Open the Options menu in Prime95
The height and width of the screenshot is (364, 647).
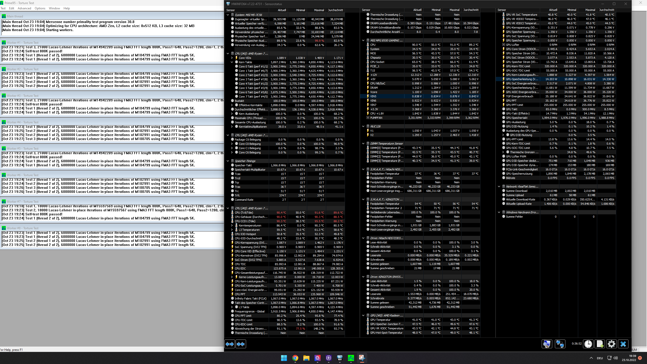(40, 8)
